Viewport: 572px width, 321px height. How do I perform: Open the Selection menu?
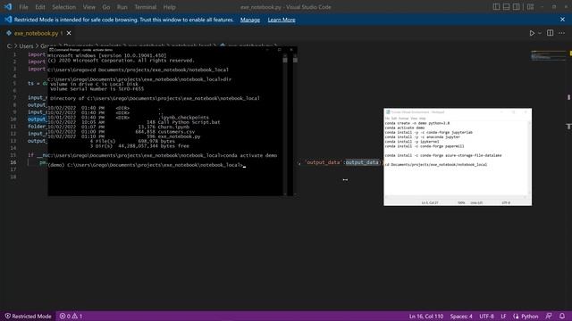63,7
